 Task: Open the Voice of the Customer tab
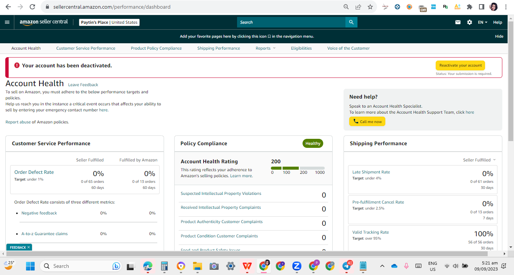pos(348,48)
